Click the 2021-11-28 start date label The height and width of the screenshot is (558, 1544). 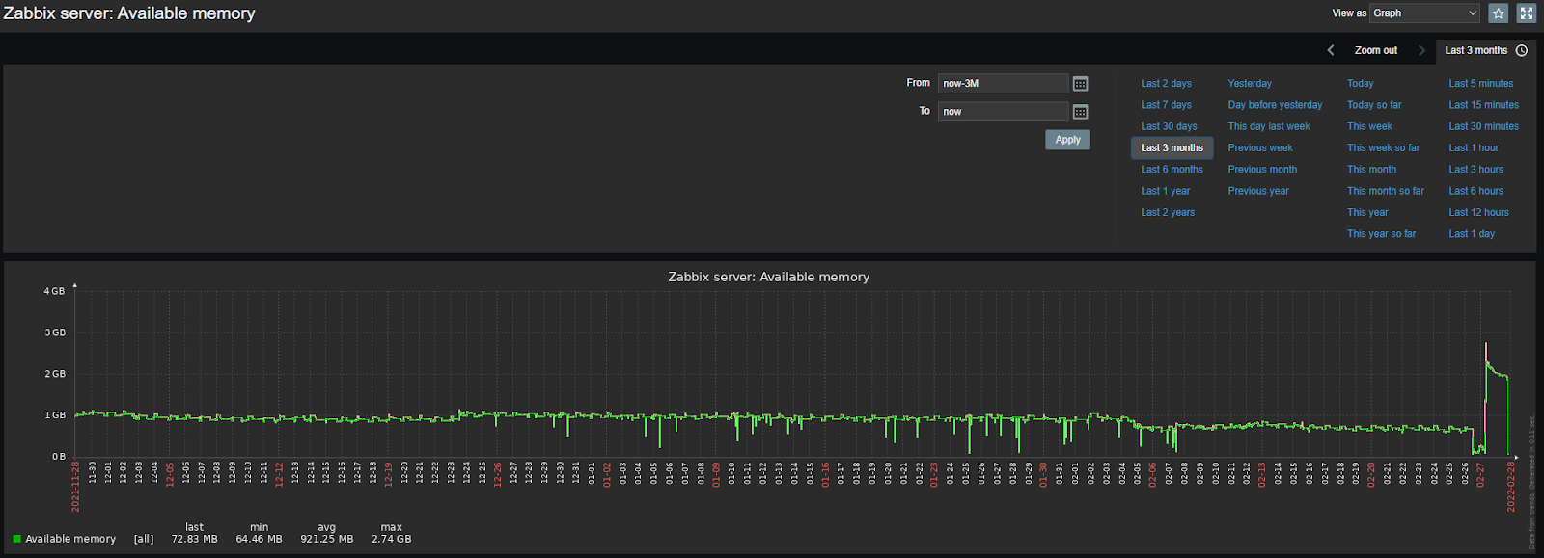[x=75, y=487]
